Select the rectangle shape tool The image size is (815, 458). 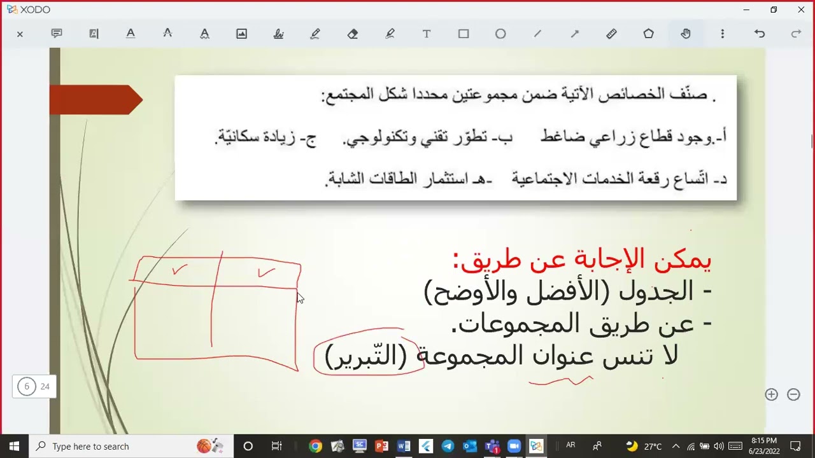(464, 34)
